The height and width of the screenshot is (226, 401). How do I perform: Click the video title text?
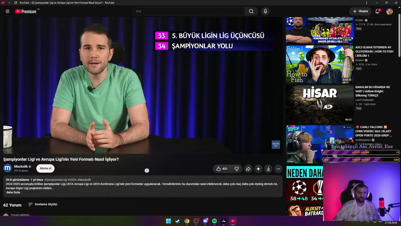point(61,159)
